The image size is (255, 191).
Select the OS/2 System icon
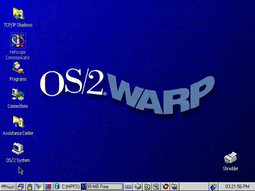(x=18, y=148)
